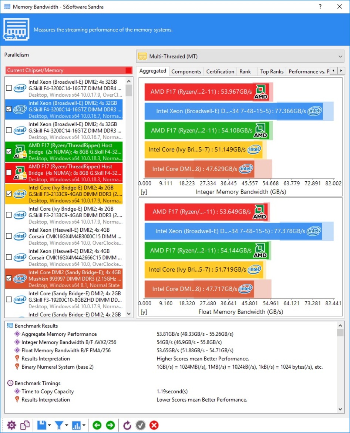Screen dimensions: 350x433
Task: Switch to the Rank tab
Action: (245, 71)
